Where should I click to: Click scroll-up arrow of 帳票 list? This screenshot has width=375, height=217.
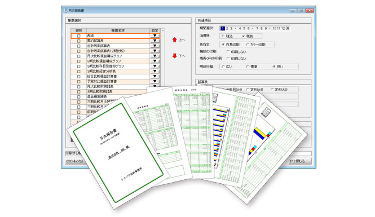pos(163,30)
